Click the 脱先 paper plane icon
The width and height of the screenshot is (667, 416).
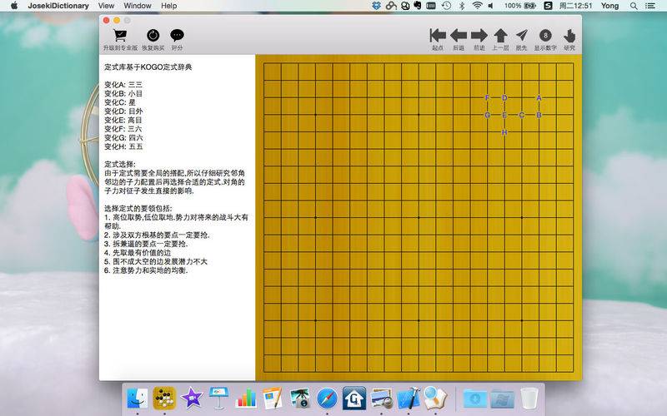[522, 36]
